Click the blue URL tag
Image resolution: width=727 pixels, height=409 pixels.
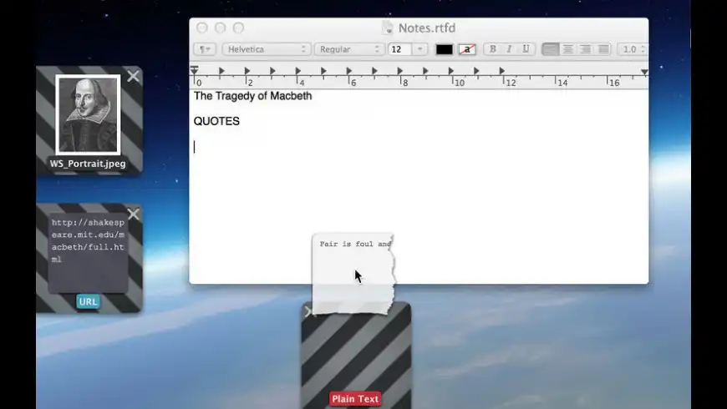[88, 301]
